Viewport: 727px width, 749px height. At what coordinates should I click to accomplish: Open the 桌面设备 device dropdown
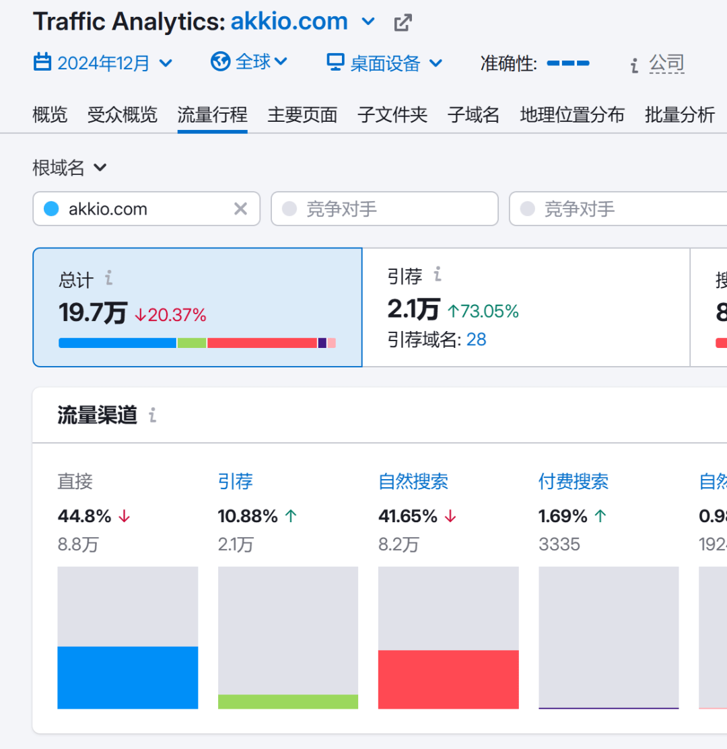coord(384,63)
